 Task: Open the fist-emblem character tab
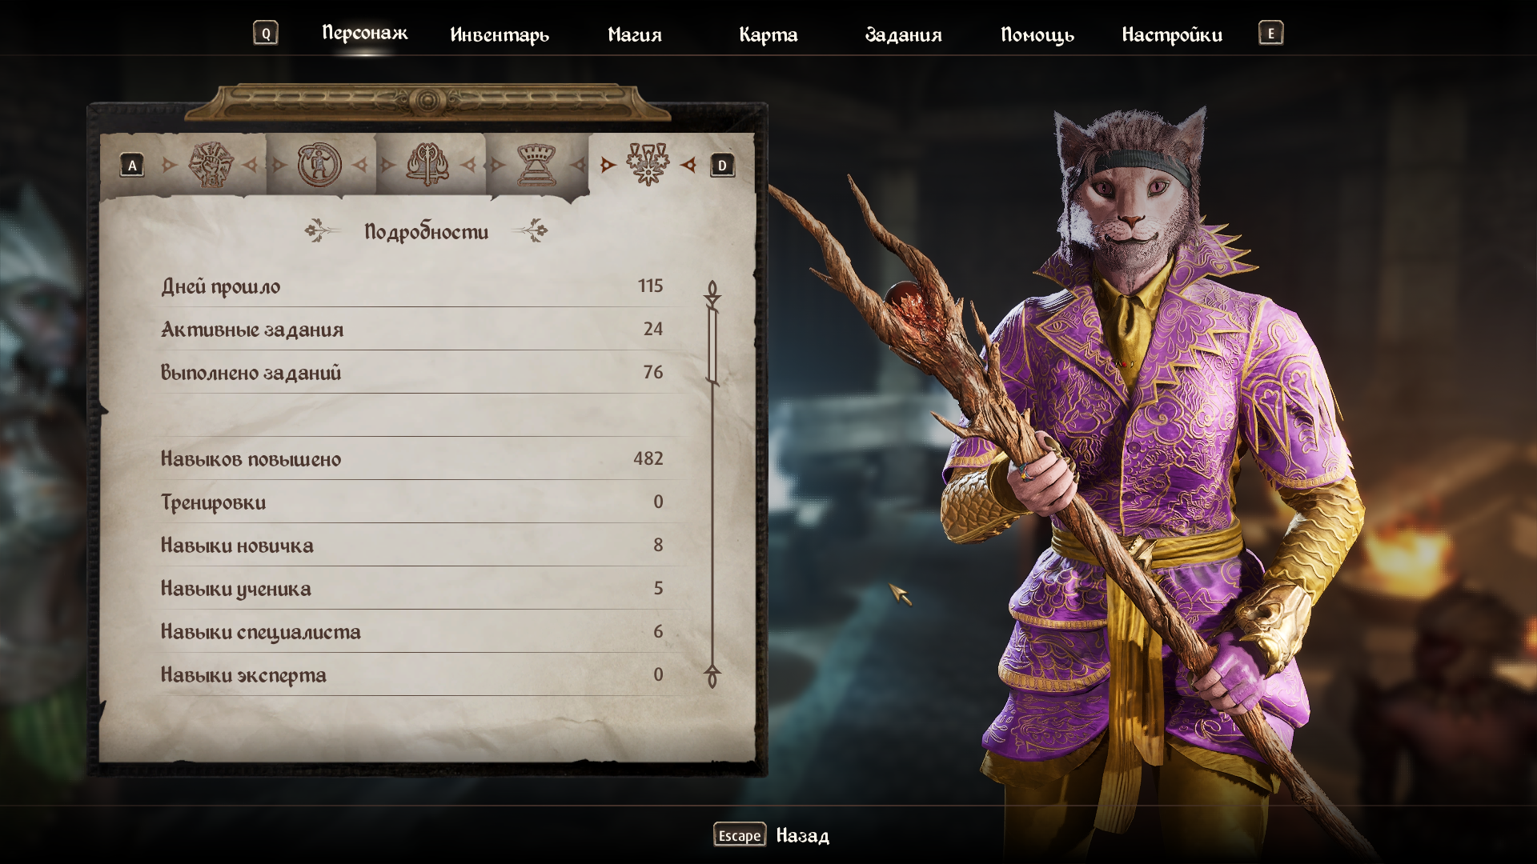click(x=211, y=165)
